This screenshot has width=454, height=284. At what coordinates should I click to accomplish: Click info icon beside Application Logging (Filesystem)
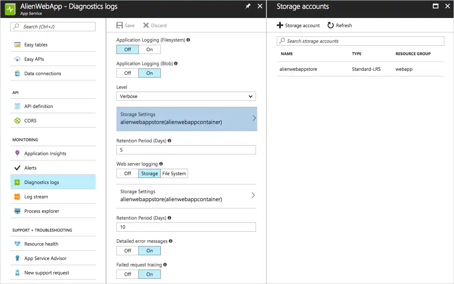188,40
